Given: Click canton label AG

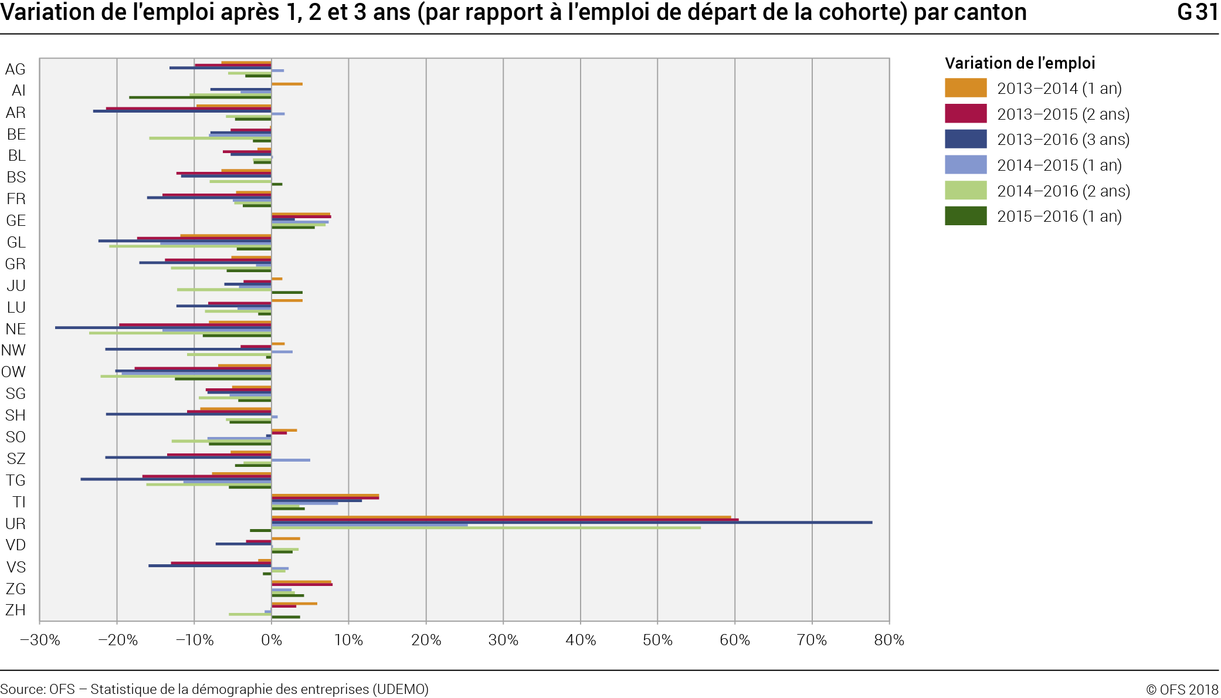Looking at the screenshot, I should (15, 69).
